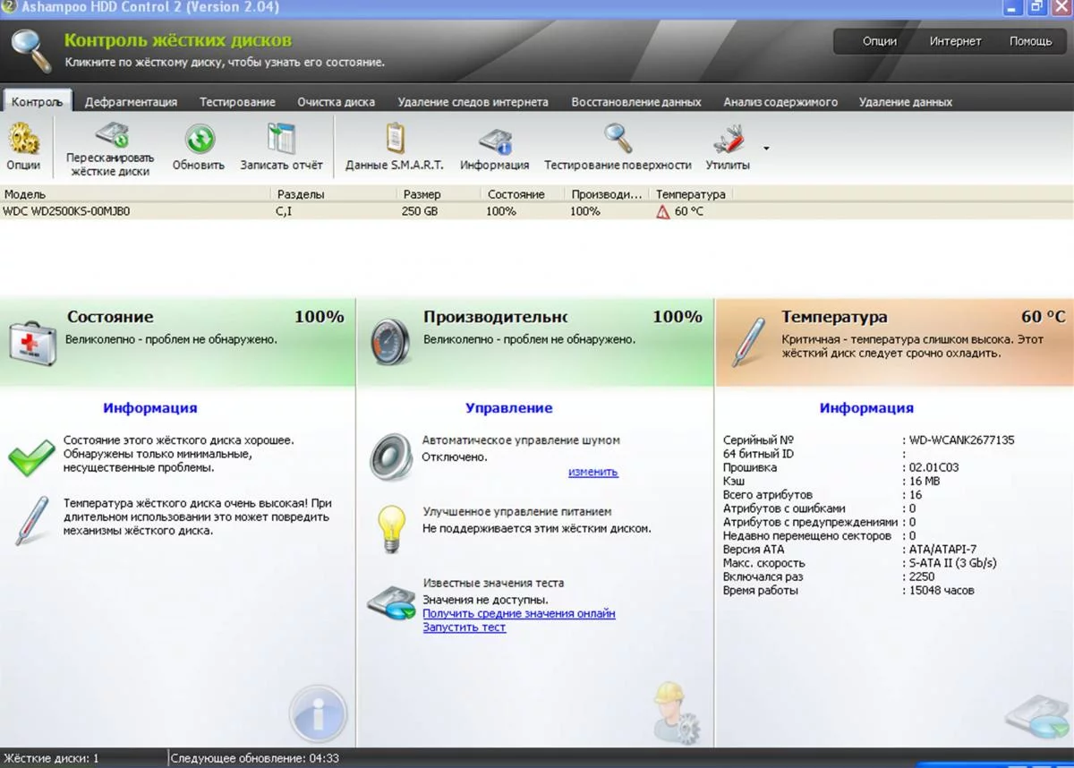Click Получить средние значения онлайн link
This screenshot has width=1074, height=768.
pos(519,613)
